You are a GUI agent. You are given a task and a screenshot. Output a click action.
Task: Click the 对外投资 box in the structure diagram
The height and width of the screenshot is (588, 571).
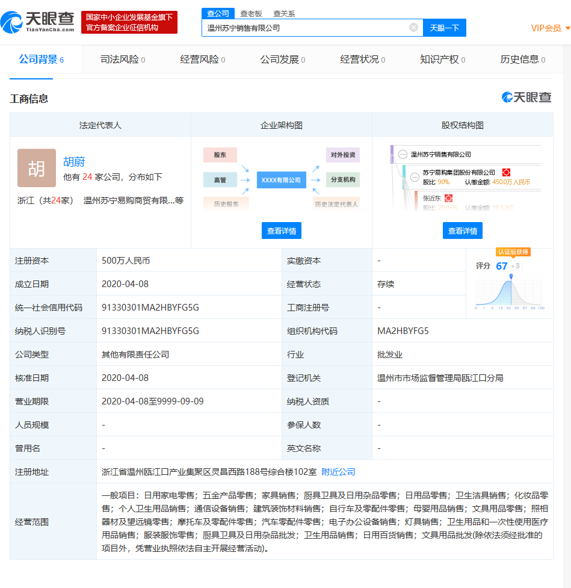[x=342, y=155]
